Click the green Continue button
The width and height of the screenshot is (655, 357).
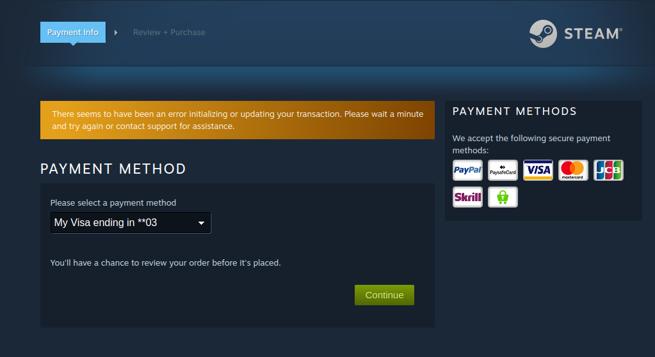pyautogui.click(x=384, y=295)
